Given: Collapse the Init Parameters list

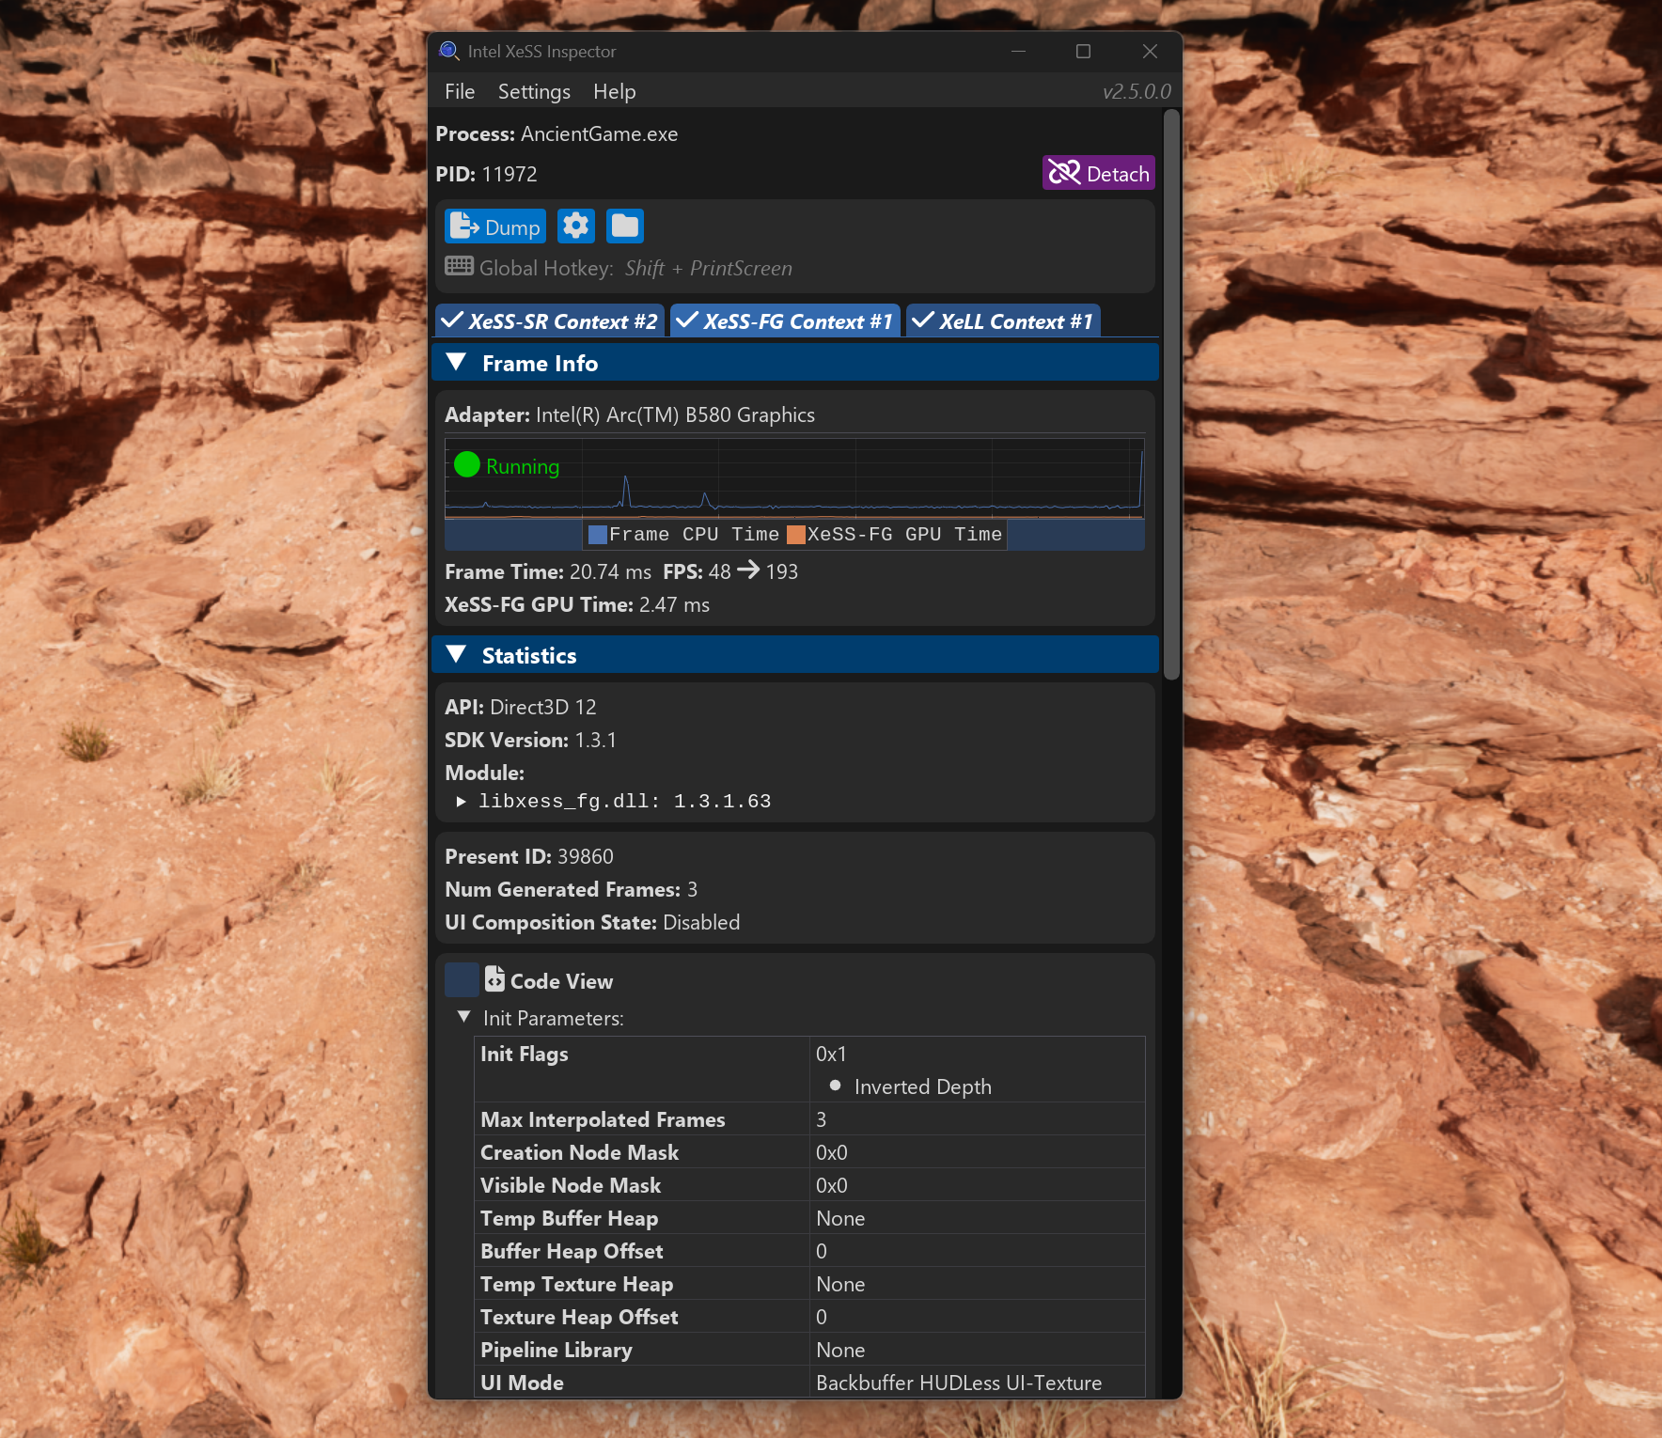Looking at the screenshot, I should 463,1017.
